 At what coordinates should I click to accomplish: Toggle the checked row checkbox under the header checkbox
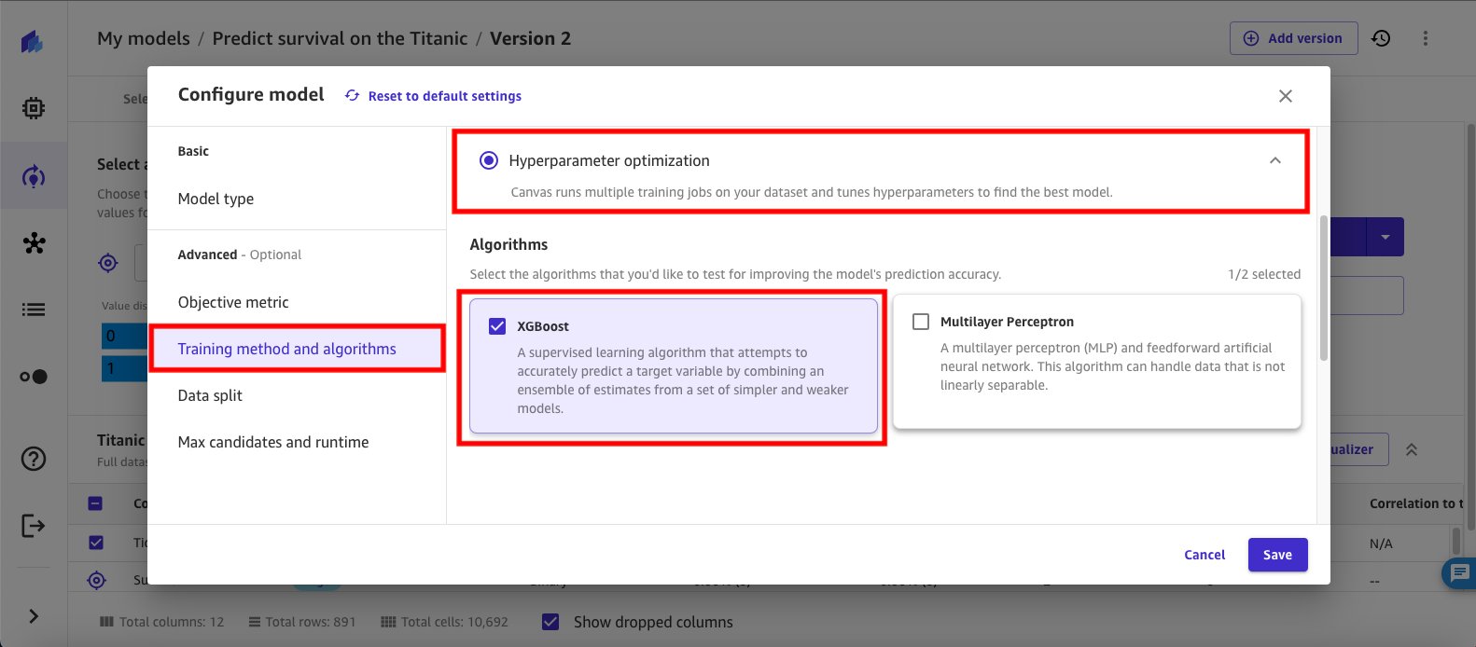tap(95, 543)
